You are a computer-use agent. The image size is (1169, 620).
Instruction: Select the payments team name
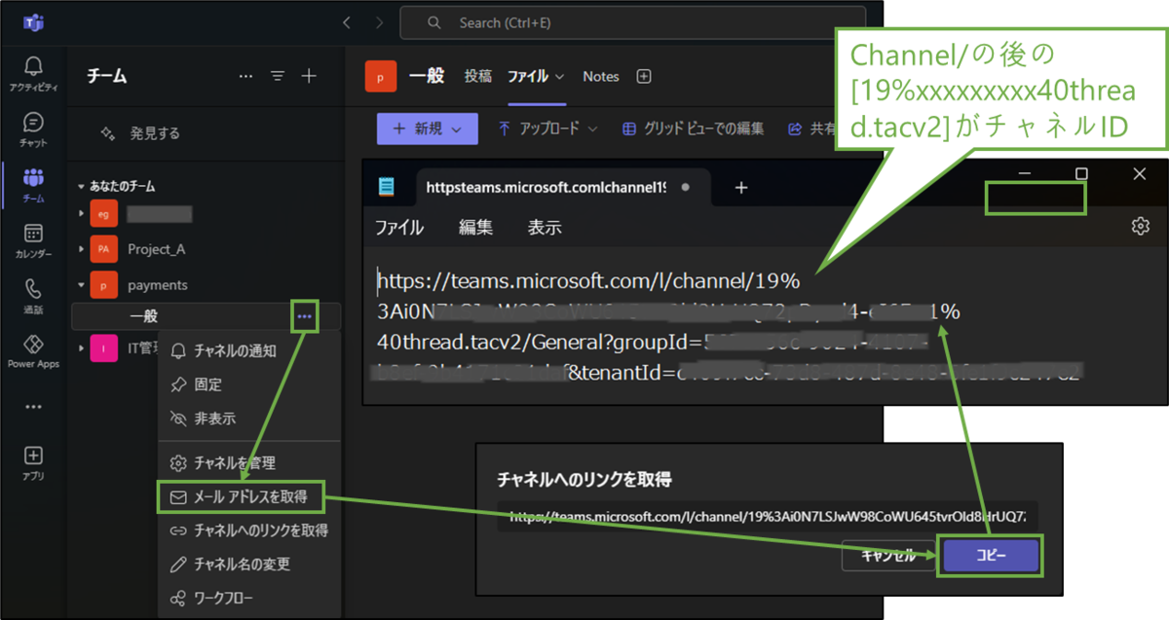(x=158, y=285)
